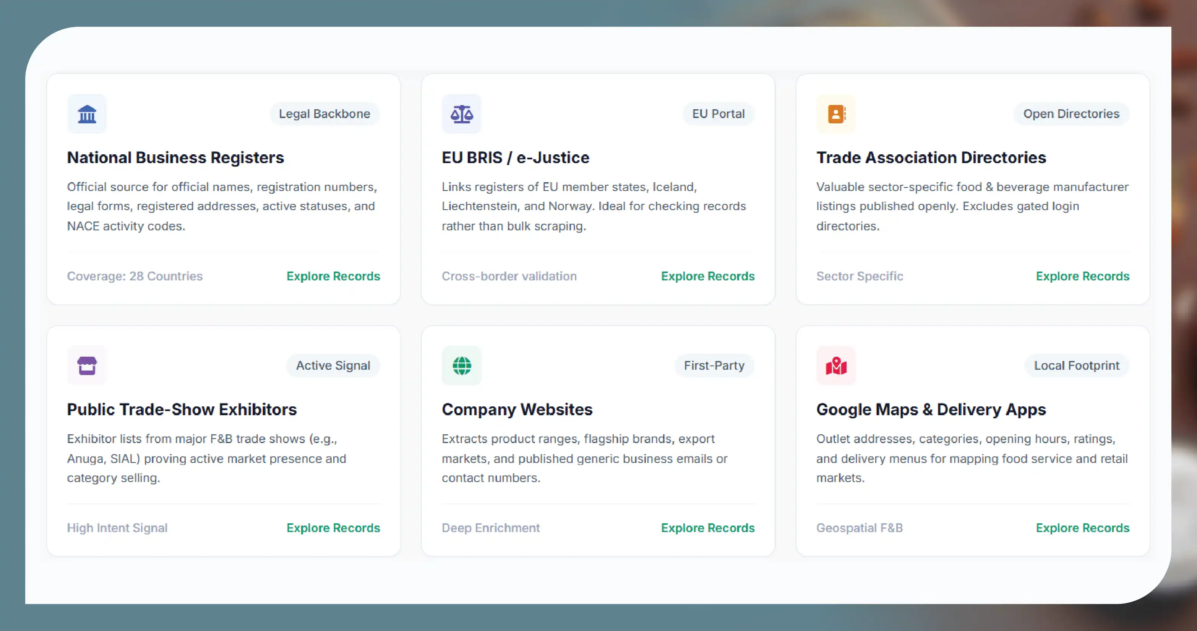Image resolution: width=1197 pixels, height=631 pixels.
Task: Click the 'High Intent Signal' label
Action: tap(117, 528)
